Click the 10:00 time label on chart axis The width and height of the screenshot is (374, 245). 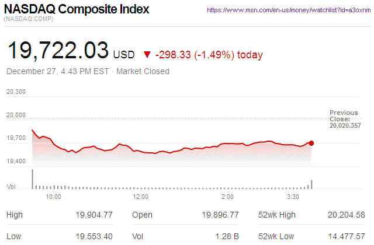(53, 197)
